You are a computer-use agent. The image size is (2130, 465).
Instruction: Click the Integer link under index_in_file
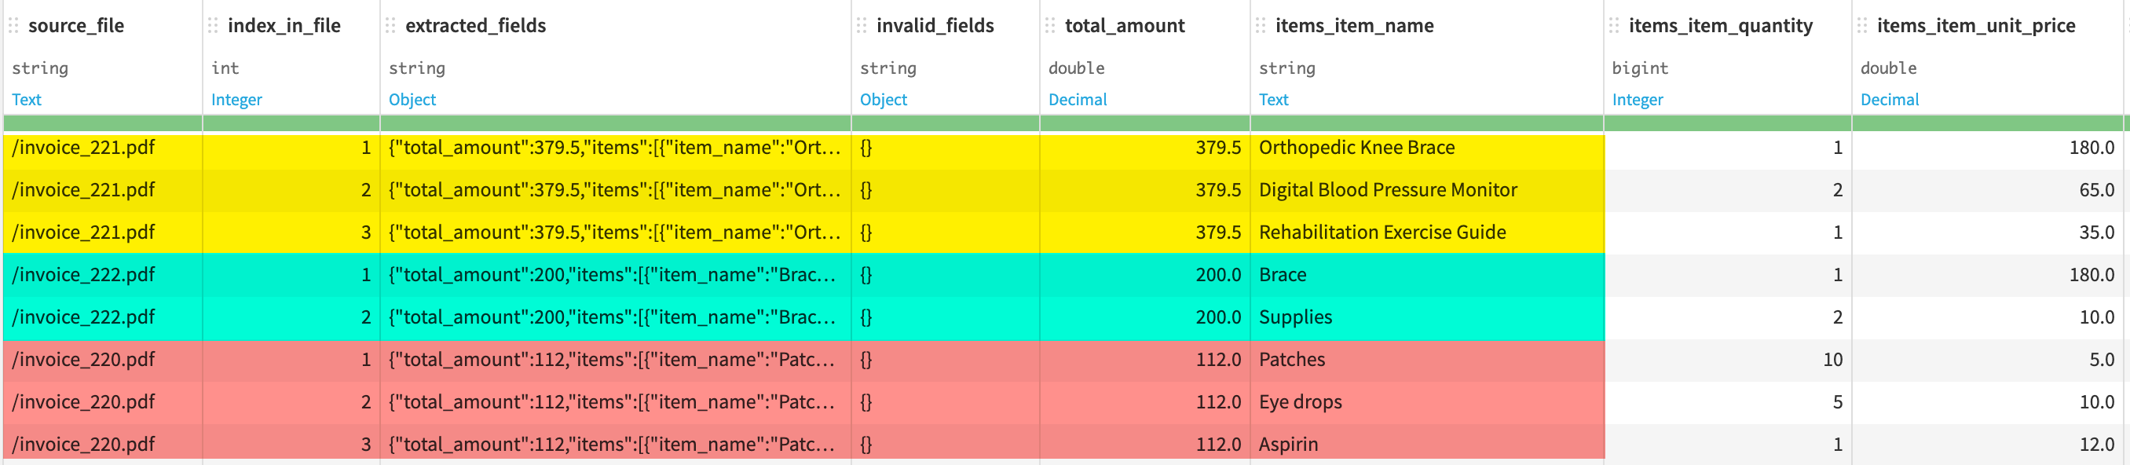click(236, 99)
